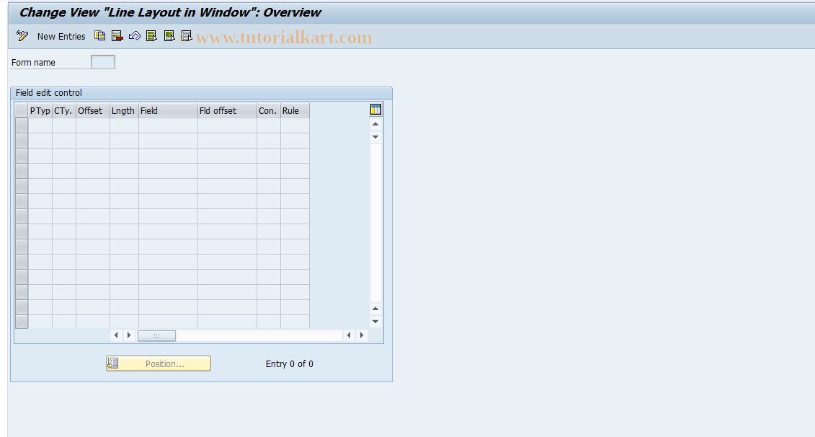Click the Select All icon
Viewport: 815px width, 437px height.
tap(152, 36)
